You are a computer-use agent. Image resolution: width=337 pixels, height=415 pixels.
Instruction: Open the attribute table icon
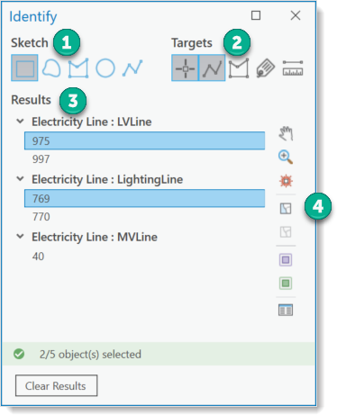point(286,310)
